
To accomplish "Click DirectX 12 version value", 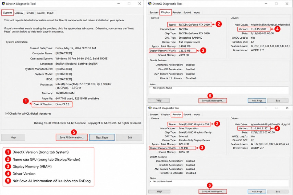I will click(x=62, y=104).
